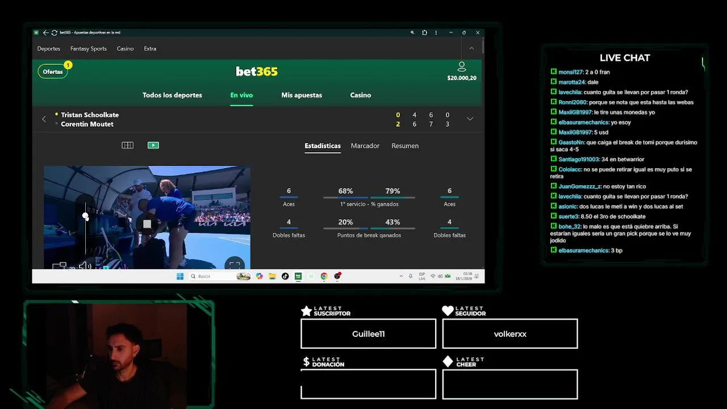Open Google Chrome from the taskbar
Viewport: 727px width, 409px height.
point(324,276)
